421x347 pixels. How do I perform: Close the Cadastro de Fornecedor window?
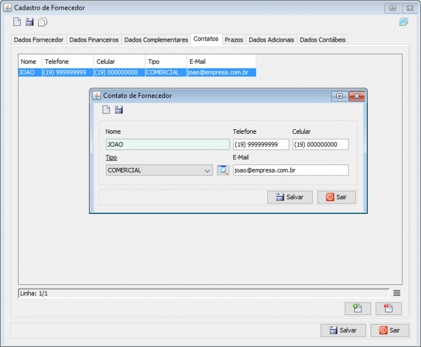point(410,8)
